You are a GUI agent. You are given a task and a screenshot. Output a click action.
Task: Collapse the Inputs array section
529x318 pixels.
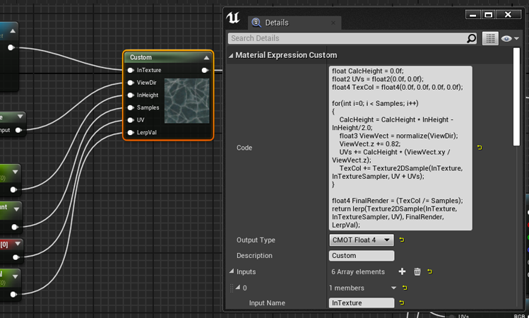point(231,271)
